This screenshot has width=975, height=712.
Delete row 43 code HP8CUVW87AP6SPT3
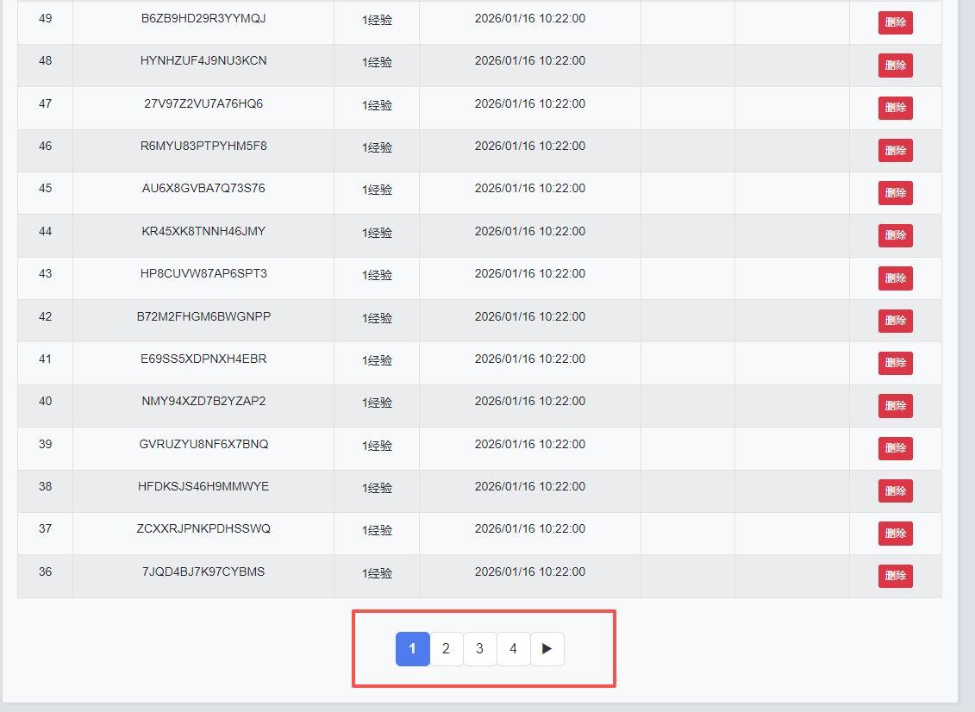click(895, 278)
